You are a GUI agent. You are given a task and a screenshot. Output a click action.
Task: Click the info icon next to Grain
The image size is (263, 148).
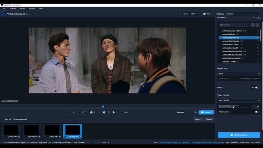tap(224, 88)
